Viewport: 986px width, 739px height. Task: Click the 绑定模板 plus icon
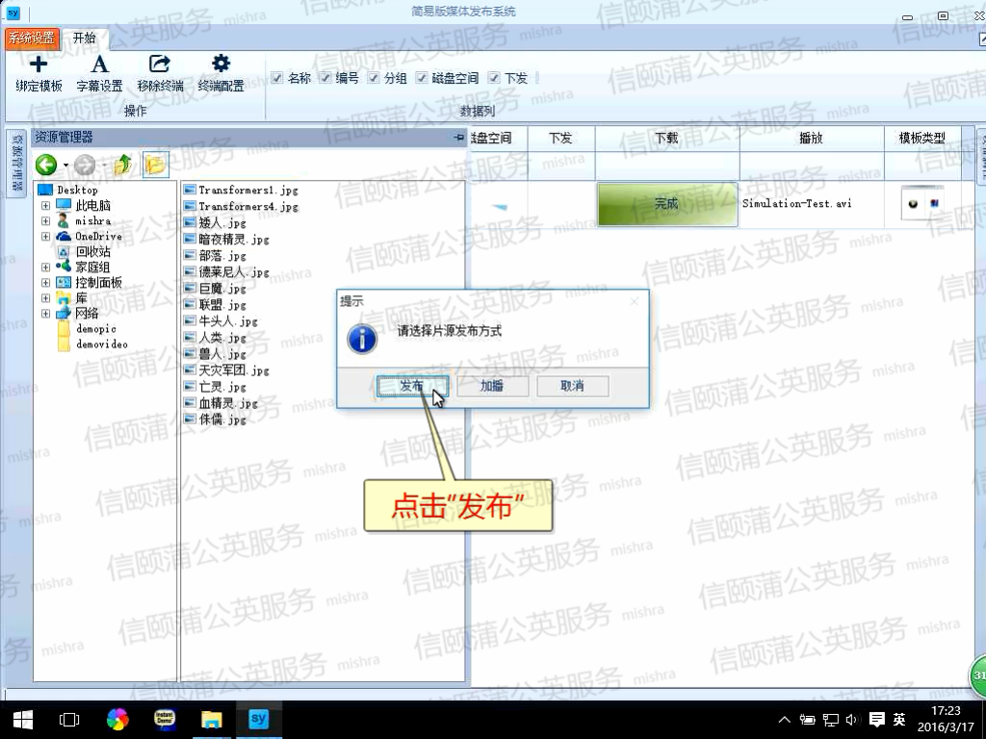tap(39, 65)
